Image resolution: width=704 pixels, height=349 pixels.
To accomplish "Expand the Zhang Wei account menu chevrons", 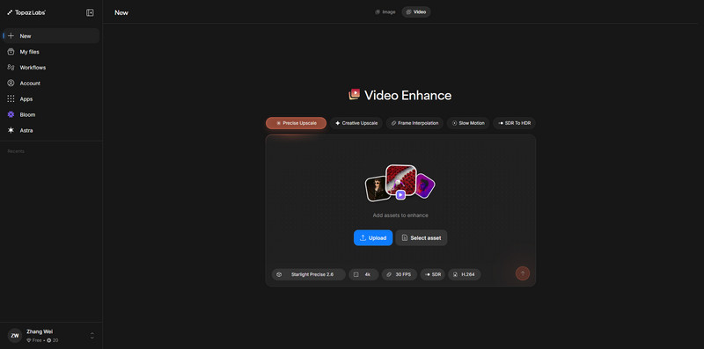I will (92, 336).
